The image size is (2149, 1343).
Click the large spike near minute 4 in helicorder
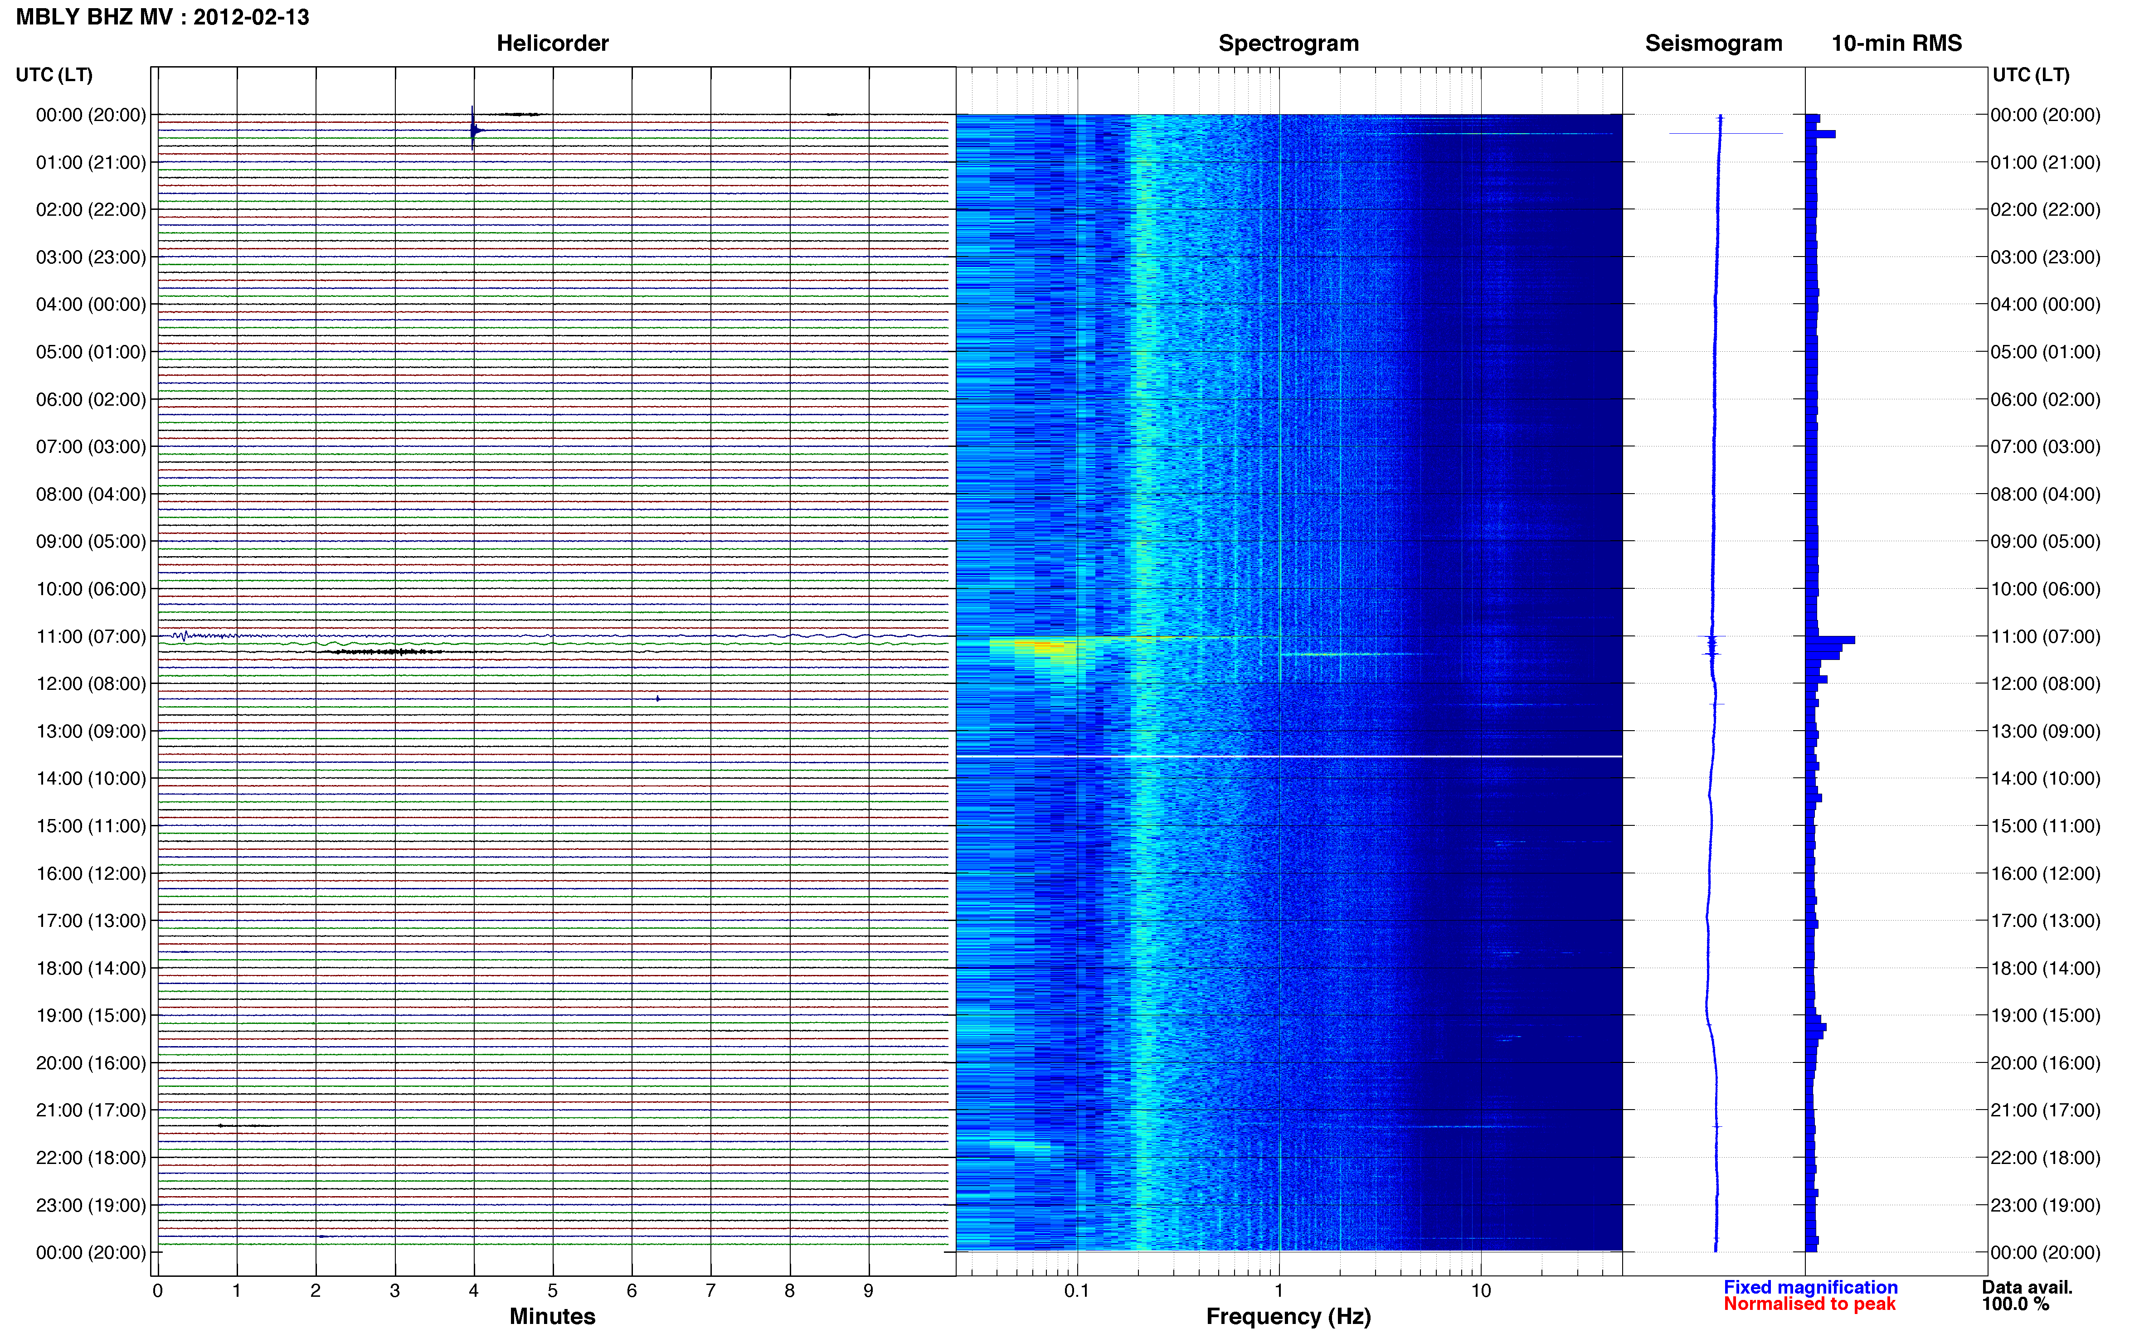[x=472, y=130]
